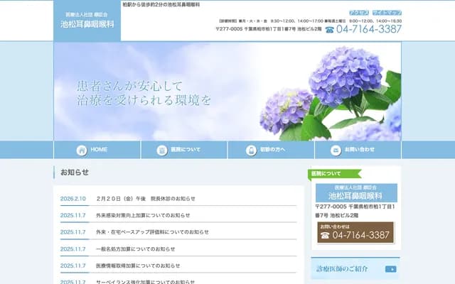Open 外来感染対策向上加算についてのお知らせ news

(143, 215)
